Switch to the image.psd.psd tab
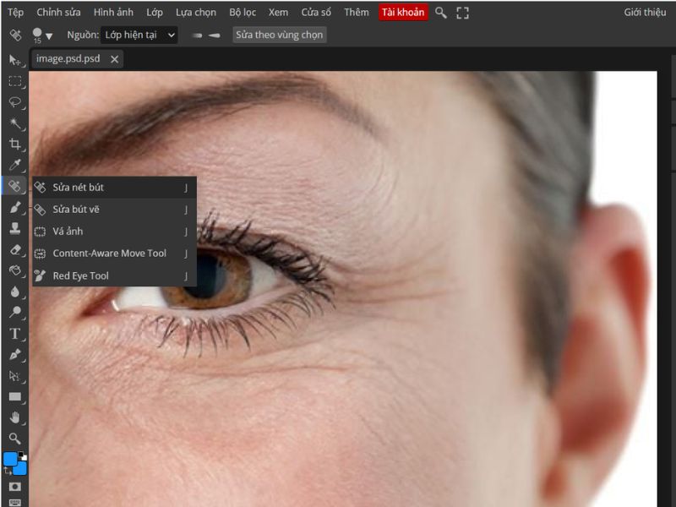The width and height of the screenshot is (676, 507). [x=68, y=58]
